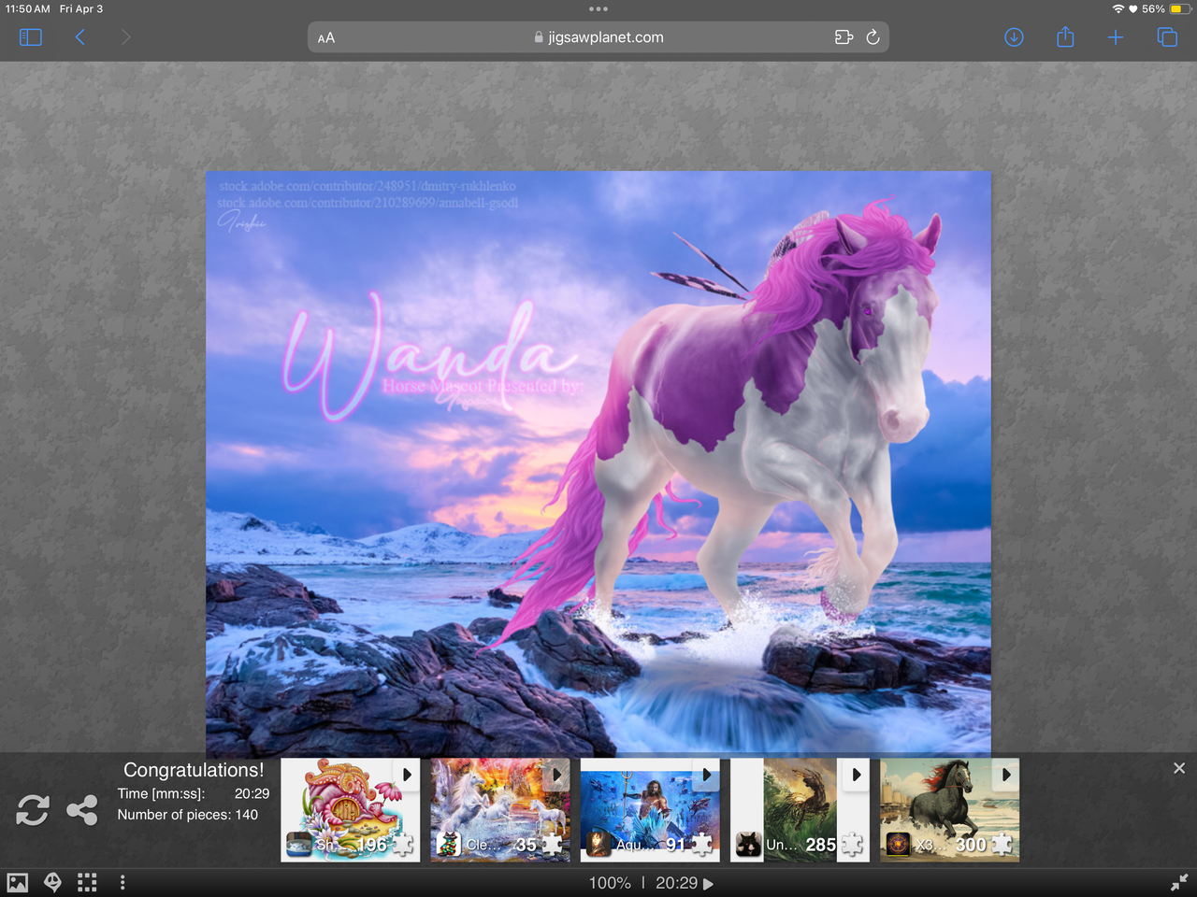Click the 'Number of pieces: 140' text
1197x897 pixels.
click(187, 815)
